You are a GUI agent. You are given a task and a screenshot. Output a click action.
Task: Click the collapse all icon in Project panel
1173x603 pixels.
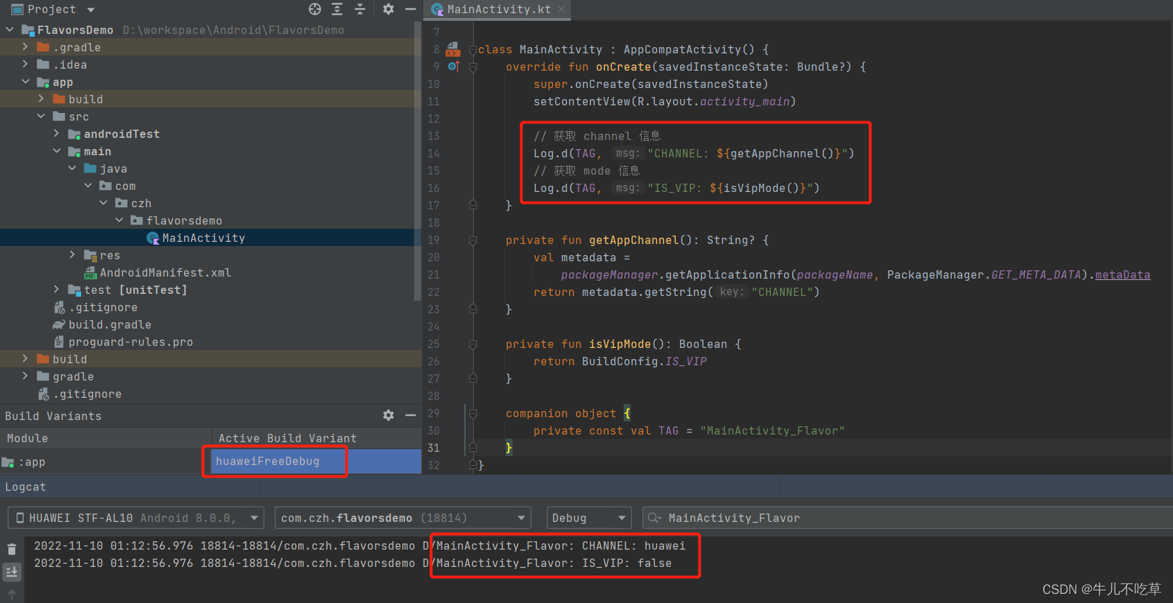360,9
